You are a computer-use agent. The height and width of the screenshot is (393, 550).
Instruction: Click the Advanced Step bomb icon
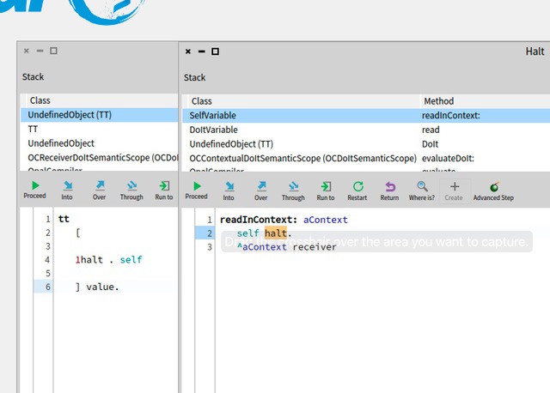pos(493,190)
